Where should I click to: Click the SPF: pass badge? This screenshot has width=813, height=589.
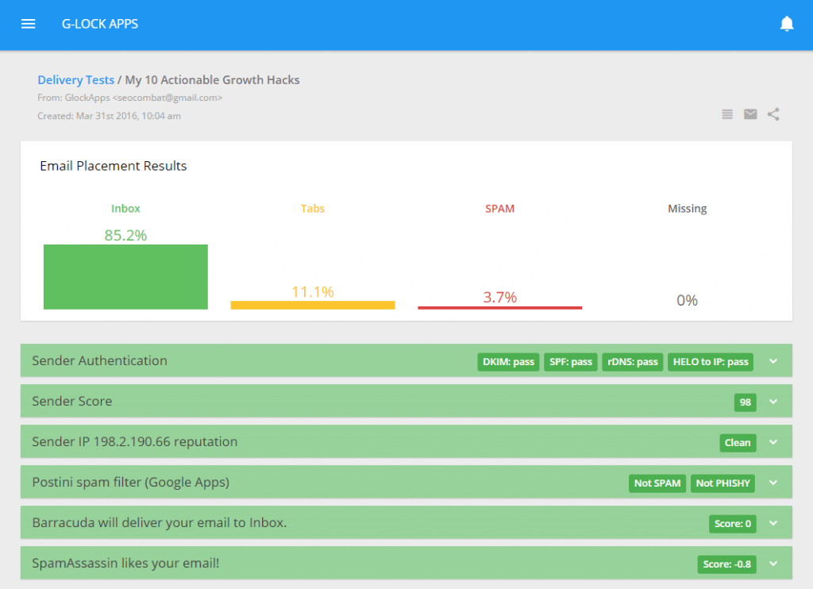click(570, 361)
